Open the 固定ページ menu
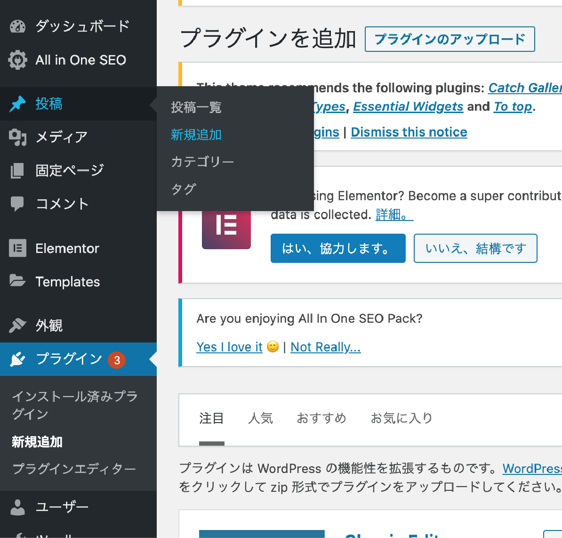The image size is (562, 538). coord(78,171)
